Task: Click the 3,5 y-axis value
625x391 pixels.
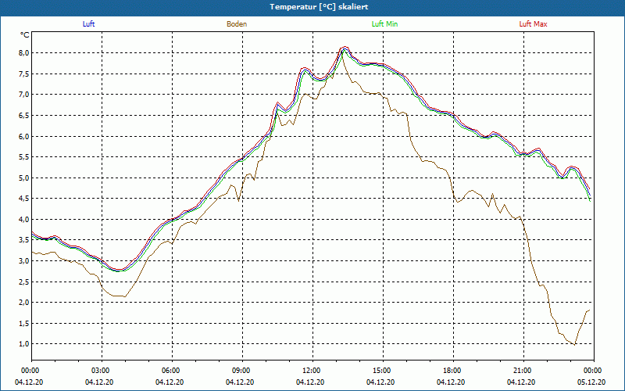Action: [24, 240]
